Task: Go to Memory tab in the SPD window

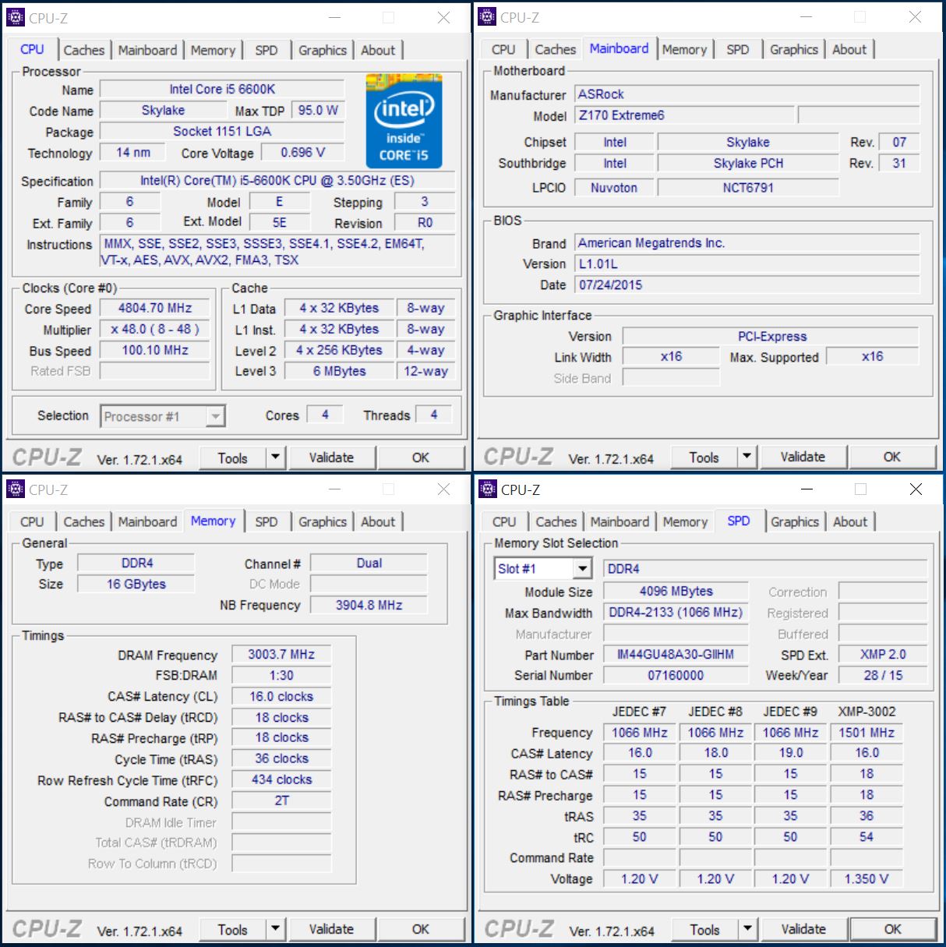Action: (685, 522)
